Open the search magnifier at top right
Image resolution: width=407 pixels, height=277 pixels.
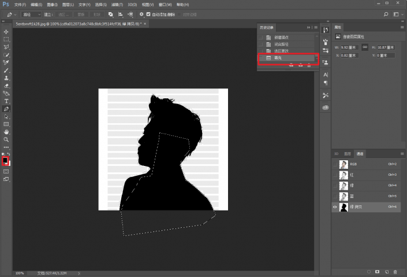(x=386, y=14)
